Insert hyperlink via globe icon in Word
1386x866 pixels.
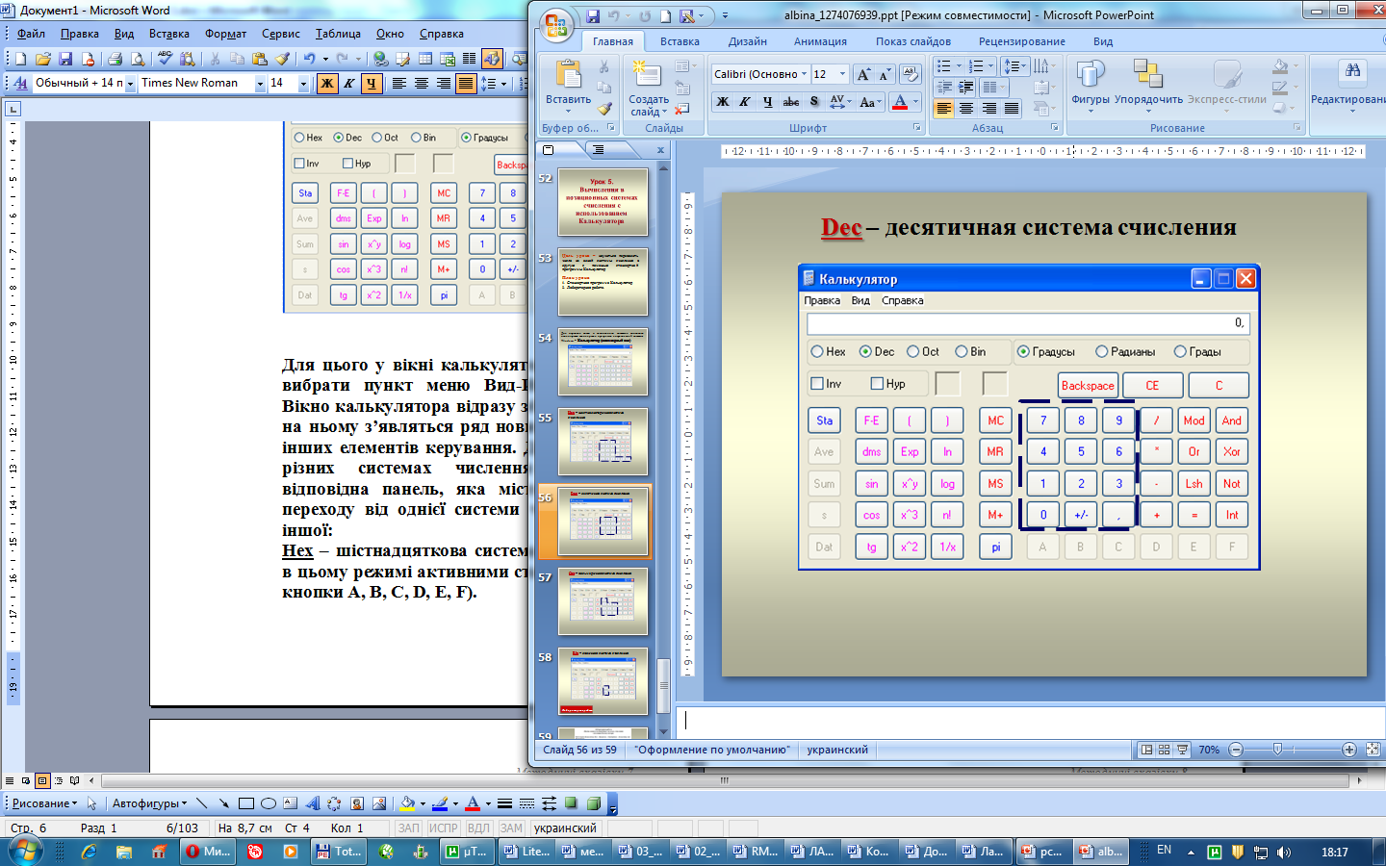[381, 59]
